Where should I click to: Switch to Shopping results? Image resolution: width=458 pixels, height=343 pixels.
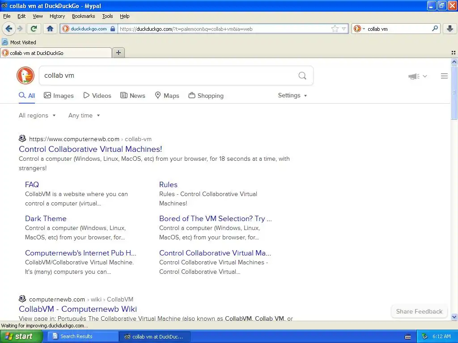click(x=206, y=96)
